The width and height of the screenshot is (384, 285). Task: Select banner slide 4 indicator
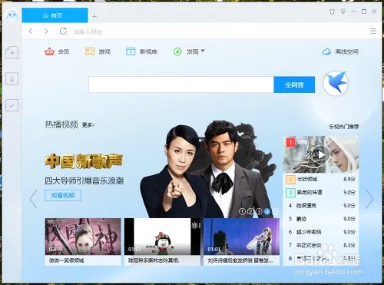[267, 211]
